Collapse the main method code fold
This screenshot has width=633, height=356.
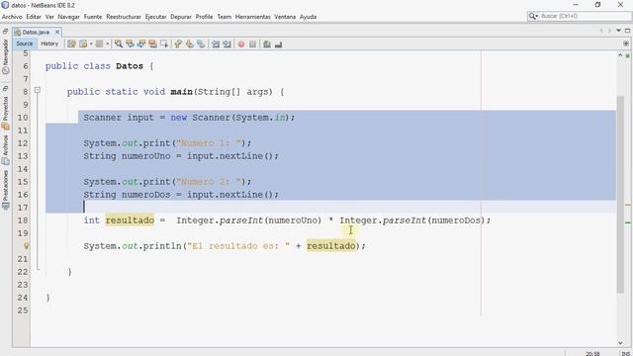[38, 90]
